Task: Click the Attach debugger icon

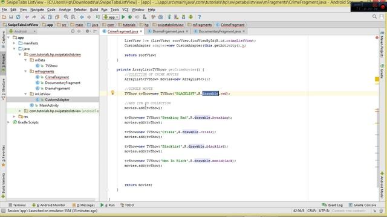Action: tap(145, 17)
